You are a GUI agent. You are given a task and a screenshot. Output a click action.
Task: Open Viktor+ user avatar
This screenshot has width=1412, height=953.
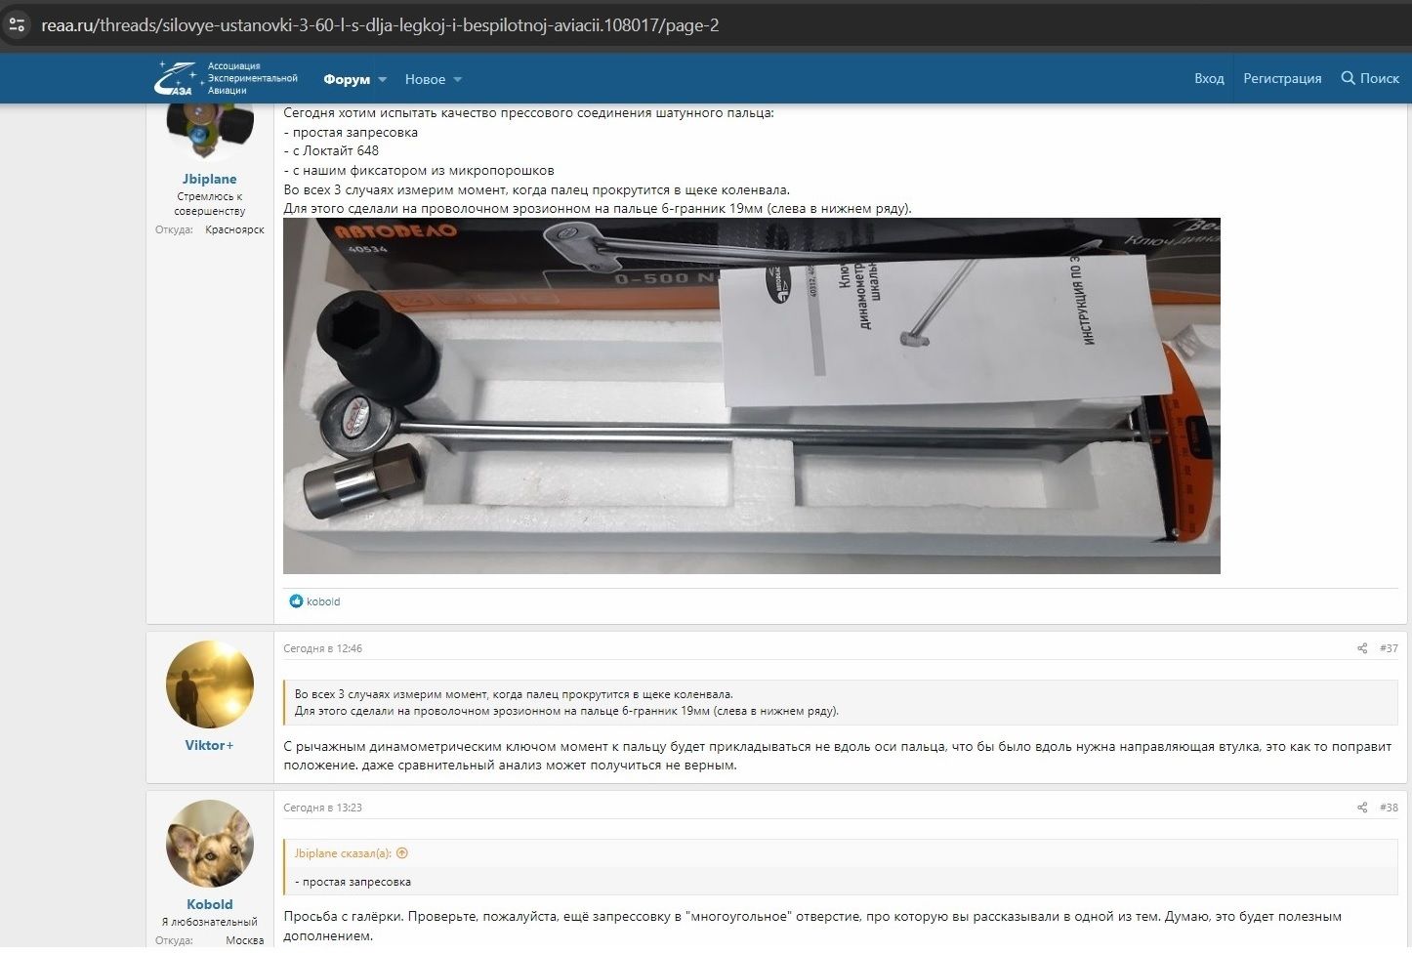[x=210, y=684]
